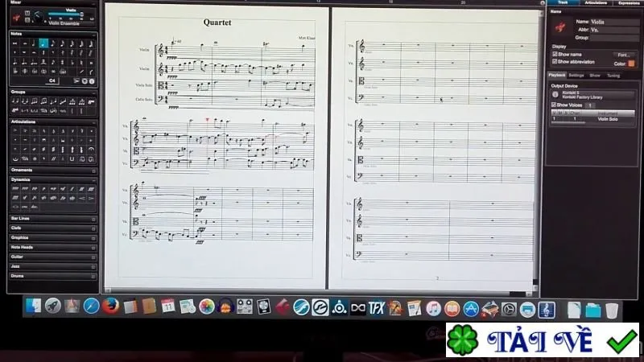Click the violin instrument icon in Mixer

click(x=16, y=18)
